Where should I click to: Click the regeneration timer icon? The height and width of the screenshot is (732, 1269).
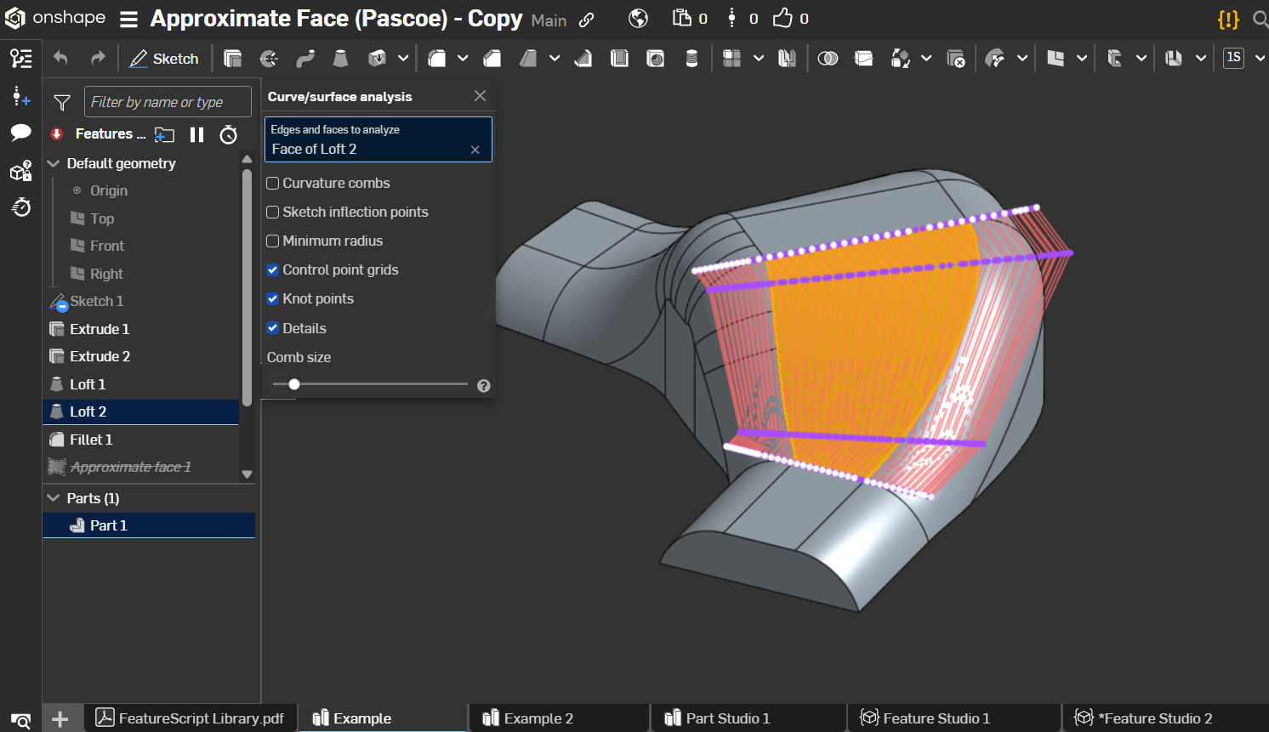228,134
